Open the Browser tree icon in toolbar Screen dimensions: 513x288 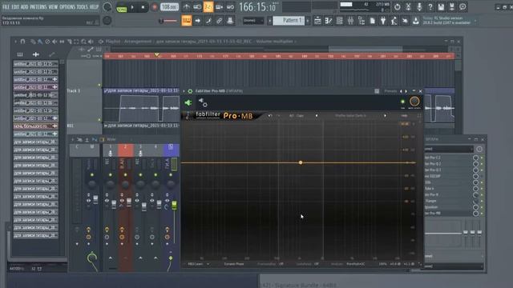362,21
